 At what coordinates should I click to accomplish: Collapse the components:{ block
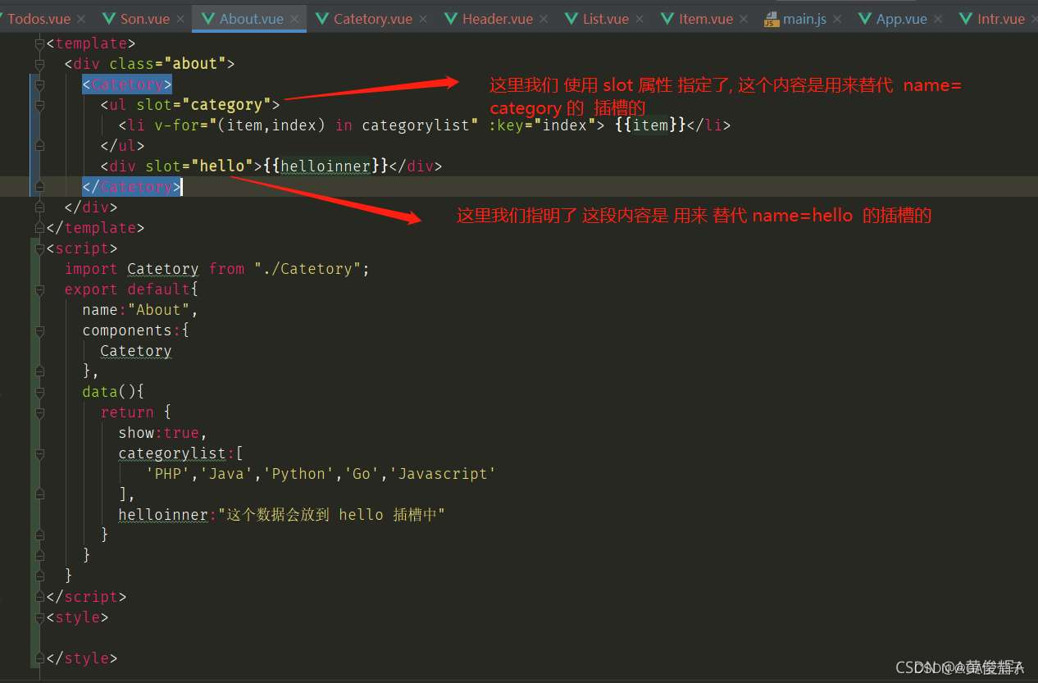coord(39,330)
